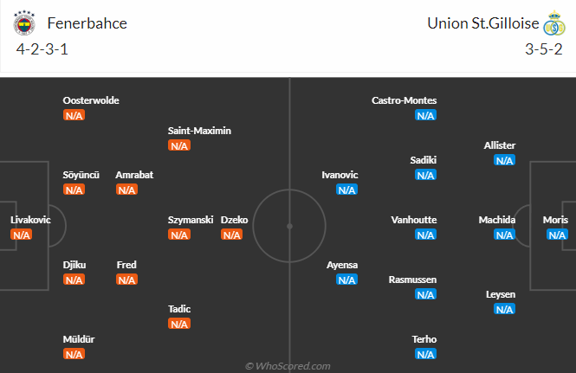Viewport: 576px width, 373px height.
Task: Select the Union St.Gilloise team name
Action: 482,23
